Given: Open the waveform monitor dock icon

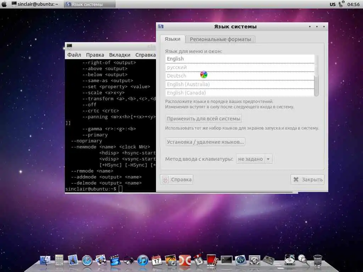Looking at the screenshot, I should (240, 260).
